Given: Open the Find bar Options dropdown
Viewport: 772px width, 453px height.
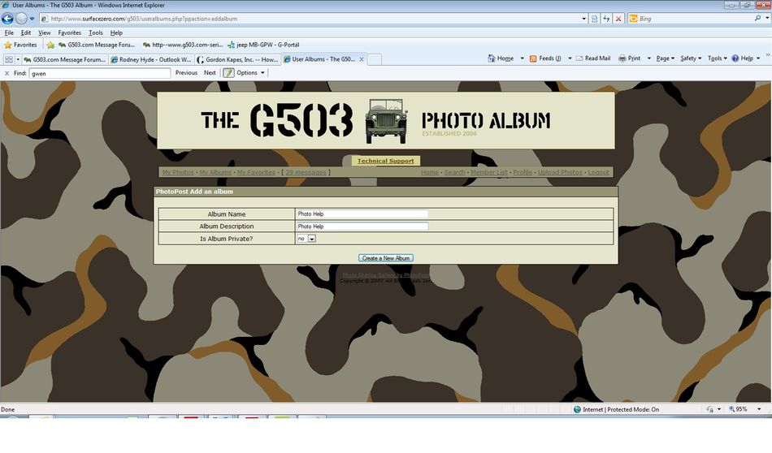Looking at the screenshot, I should [250, 73].
